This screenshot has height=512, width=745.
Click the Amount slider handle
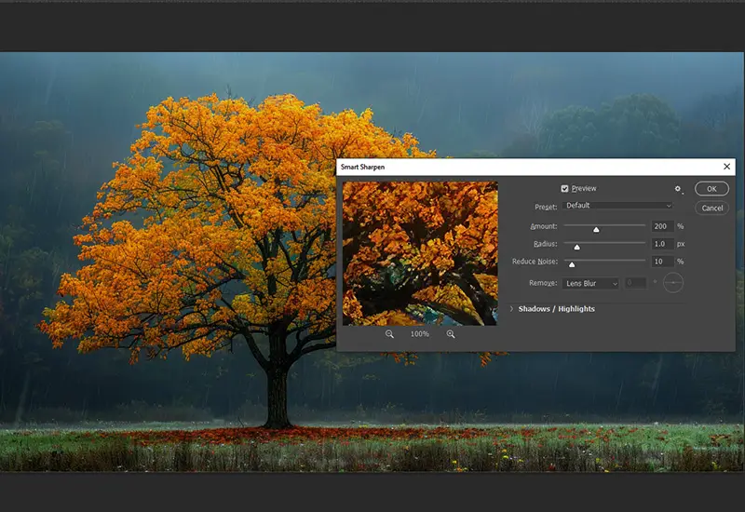pyautogui.click(x=596, y=229)
